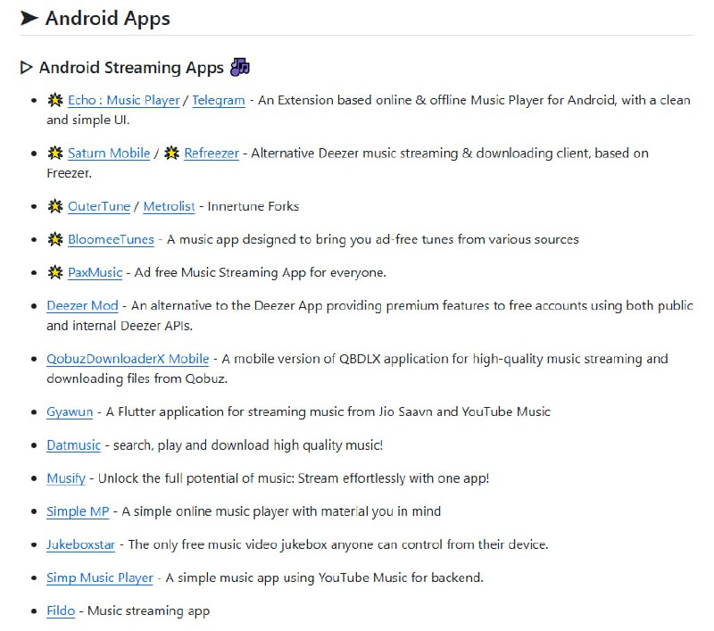Image resolution: width=714 pixels, height=631 pixels.
Task: Toggle the Android Streaming Apps triangle
Action: coord(27,68)
